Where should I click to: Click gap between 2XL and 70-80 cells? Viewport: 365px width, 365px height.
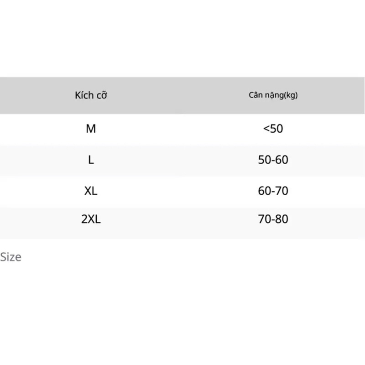coord(182,219)
